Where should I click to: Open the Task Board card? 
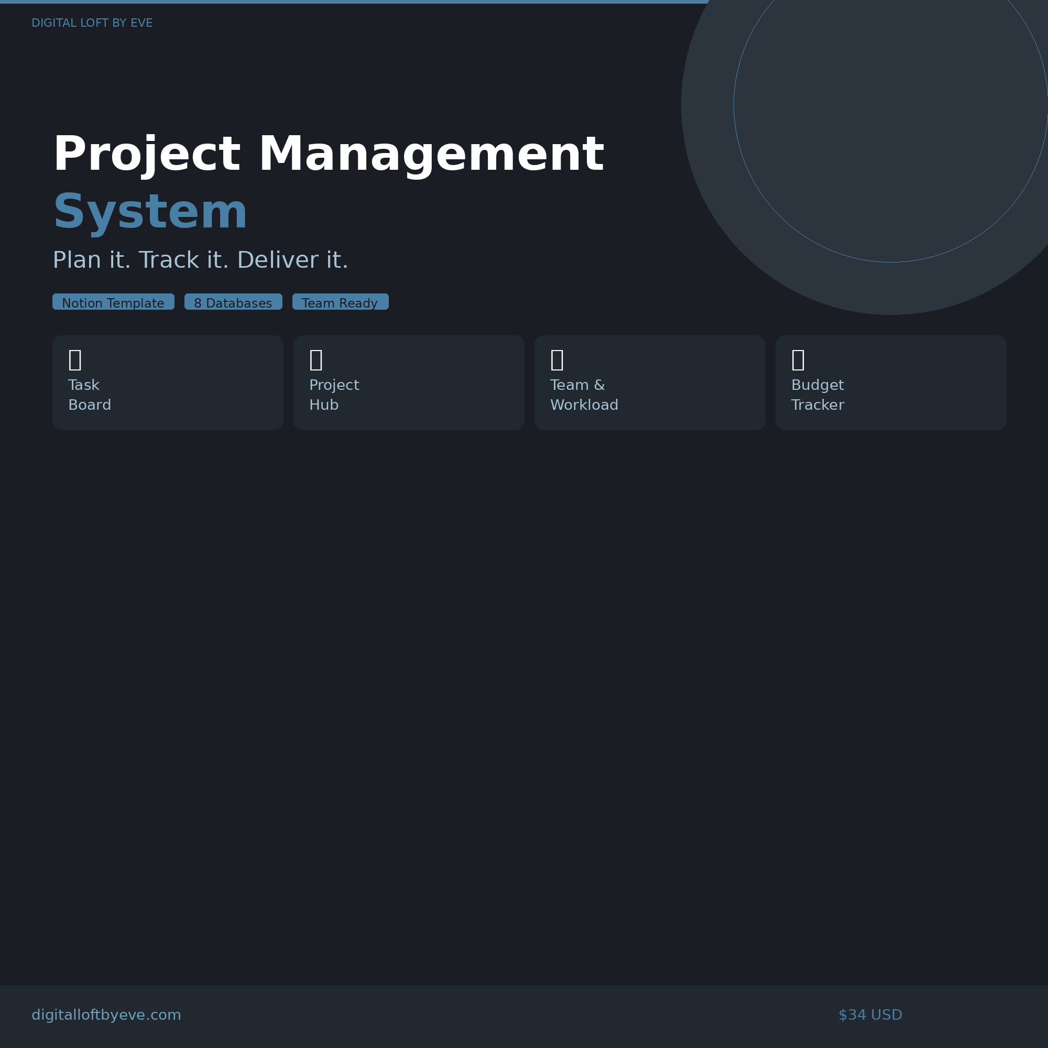pyautogui.click(x=168, y=383)
